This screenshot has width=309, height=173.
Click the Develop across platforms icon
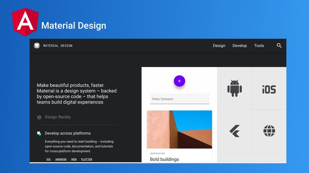[39, 133]
